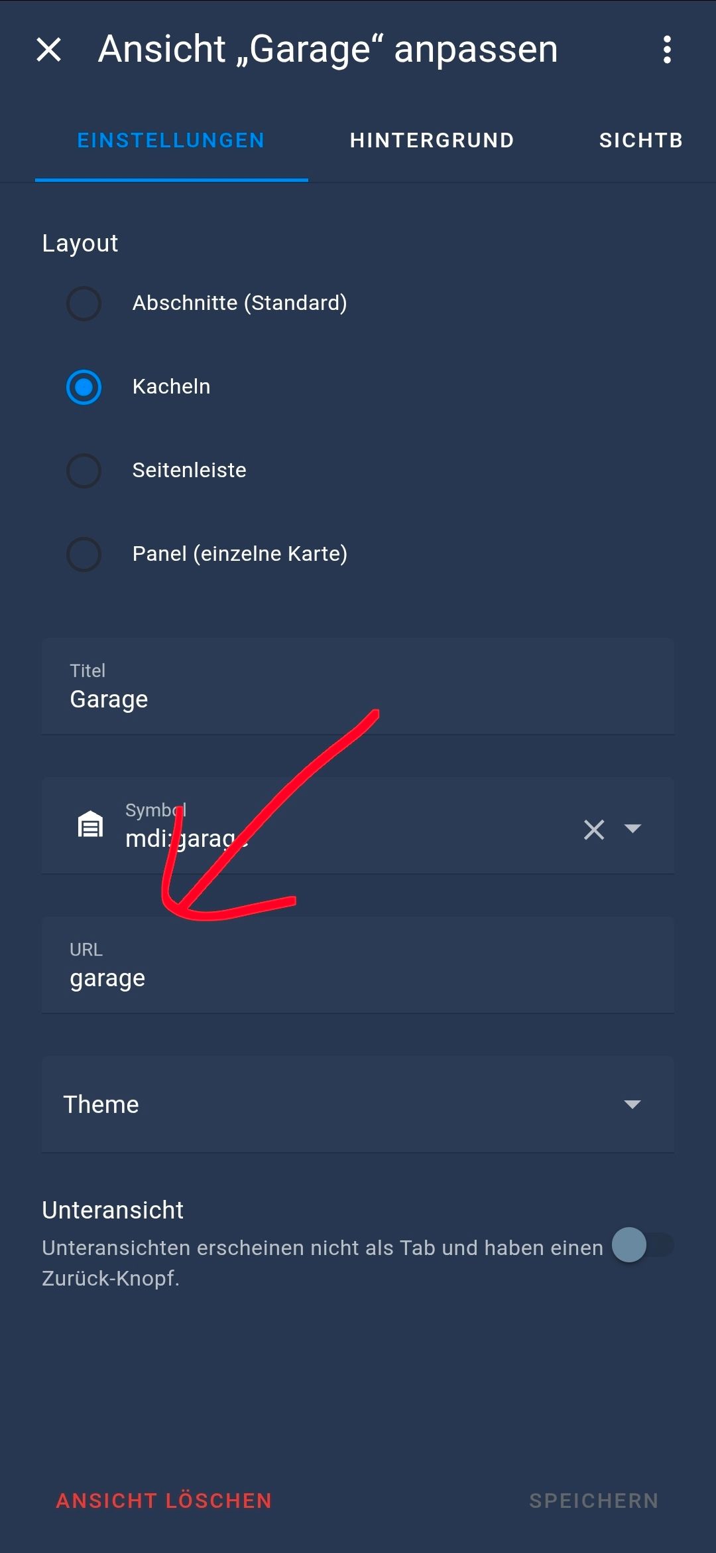
Task: Clear the selected mdi:garage symbol
Action: [594, 829]
